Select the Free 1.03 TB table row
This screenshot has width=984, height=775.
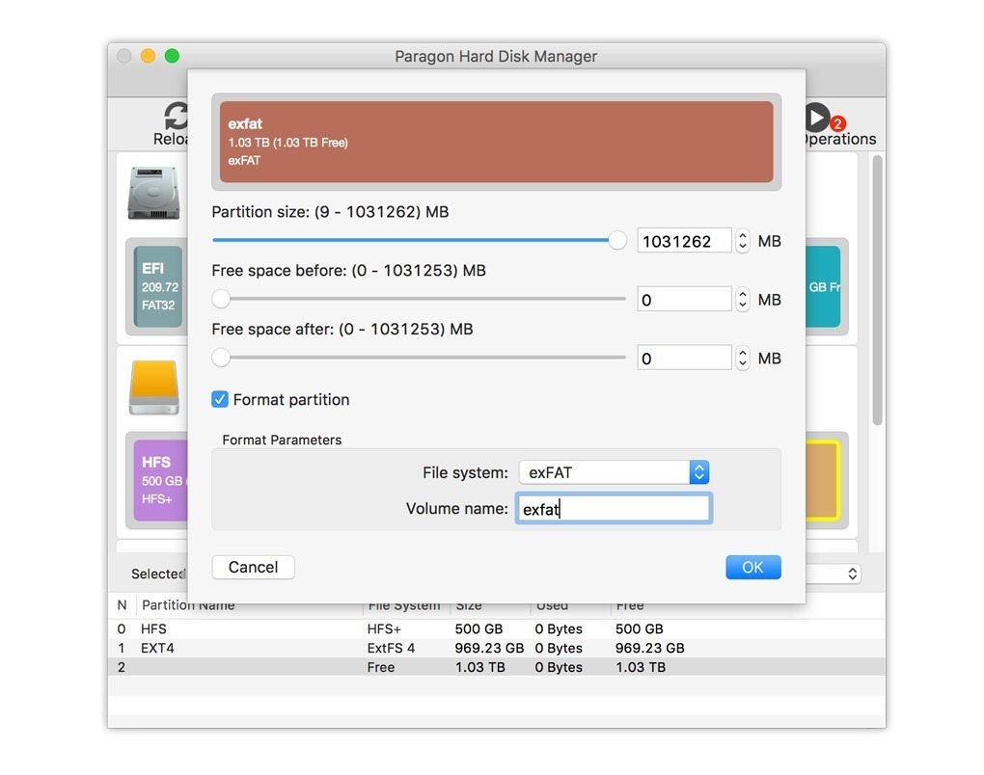click(x=497, y=667)
